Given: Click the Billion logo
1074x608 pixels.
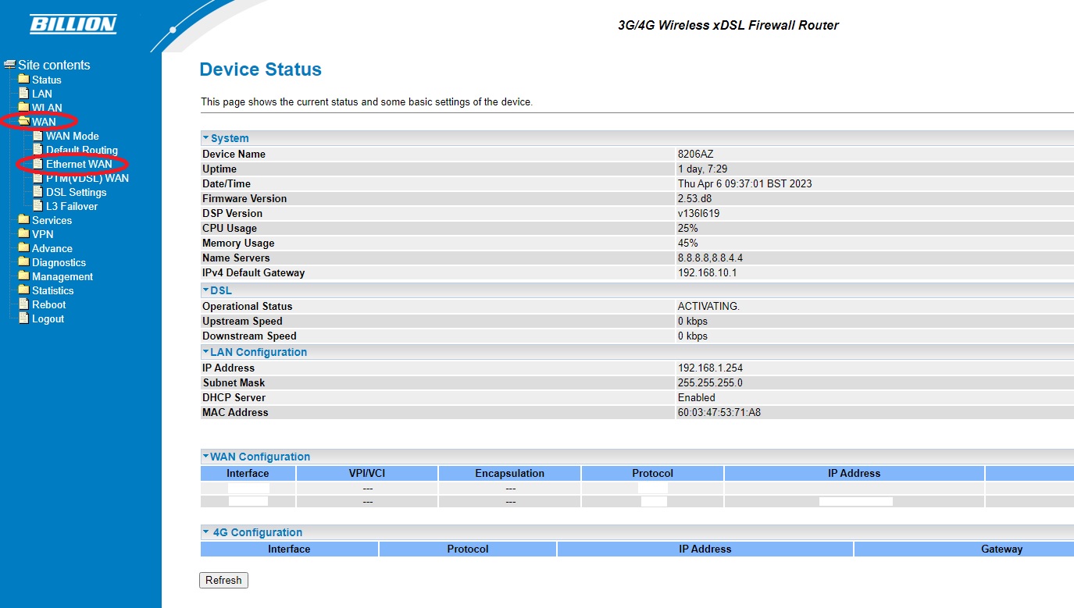Looking at the screenshot, I should click(x=73, y=24).
